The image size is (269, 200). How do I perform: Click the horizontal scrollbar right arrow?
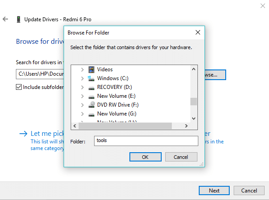[186, 126]
